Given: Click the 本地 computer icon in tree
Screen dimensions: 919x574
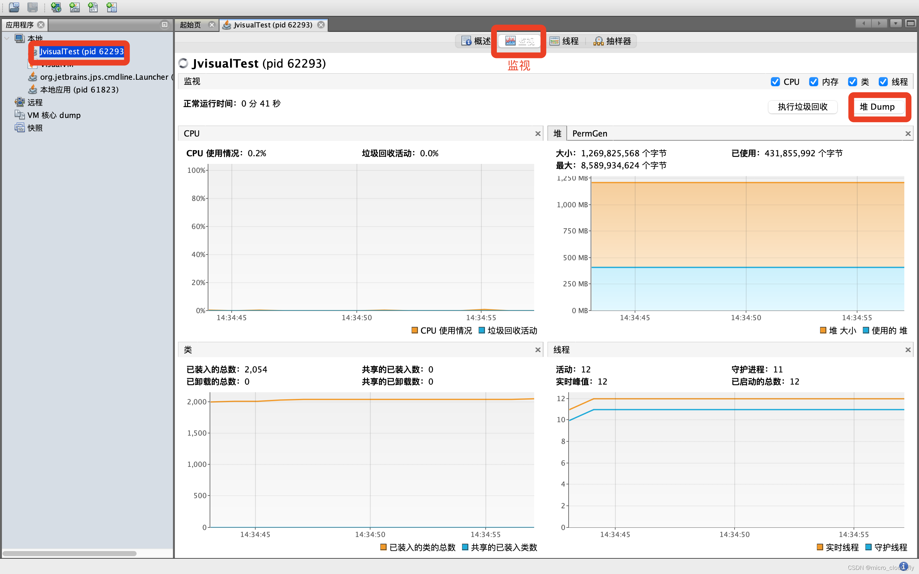Looking at the screenshot, I should (x=19, y=38).
